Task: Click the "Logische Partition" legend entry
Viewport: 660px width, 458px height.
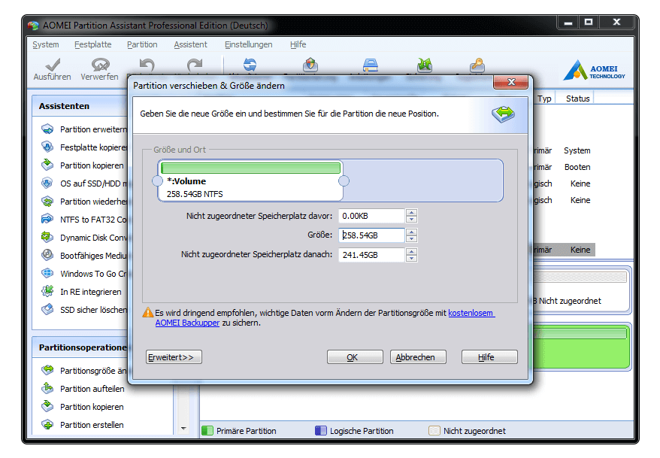Action: pos(354,431)
